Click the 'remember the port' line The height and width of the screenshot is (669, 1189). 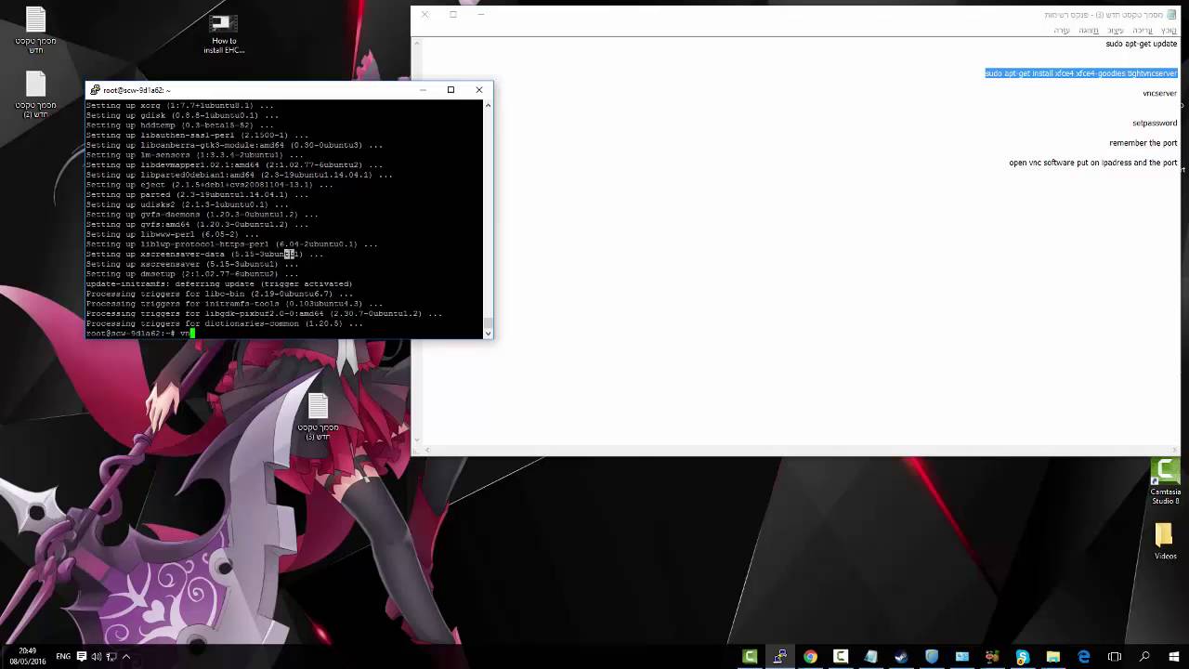coord(1143,143)
